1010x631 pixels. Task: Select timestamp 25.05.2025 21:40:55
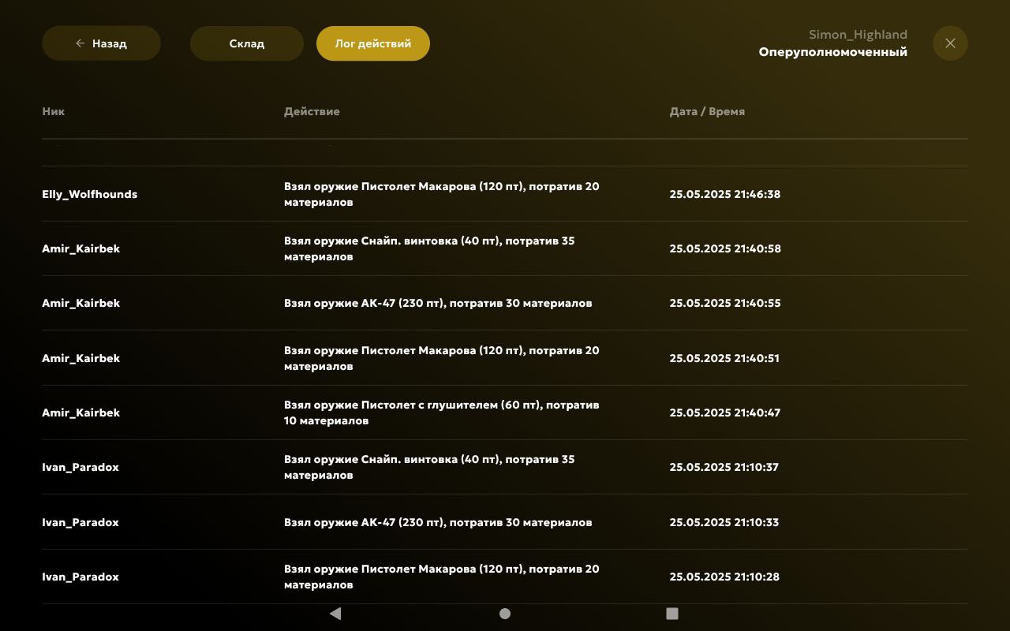pyautogui.click(x=725, y=303)
